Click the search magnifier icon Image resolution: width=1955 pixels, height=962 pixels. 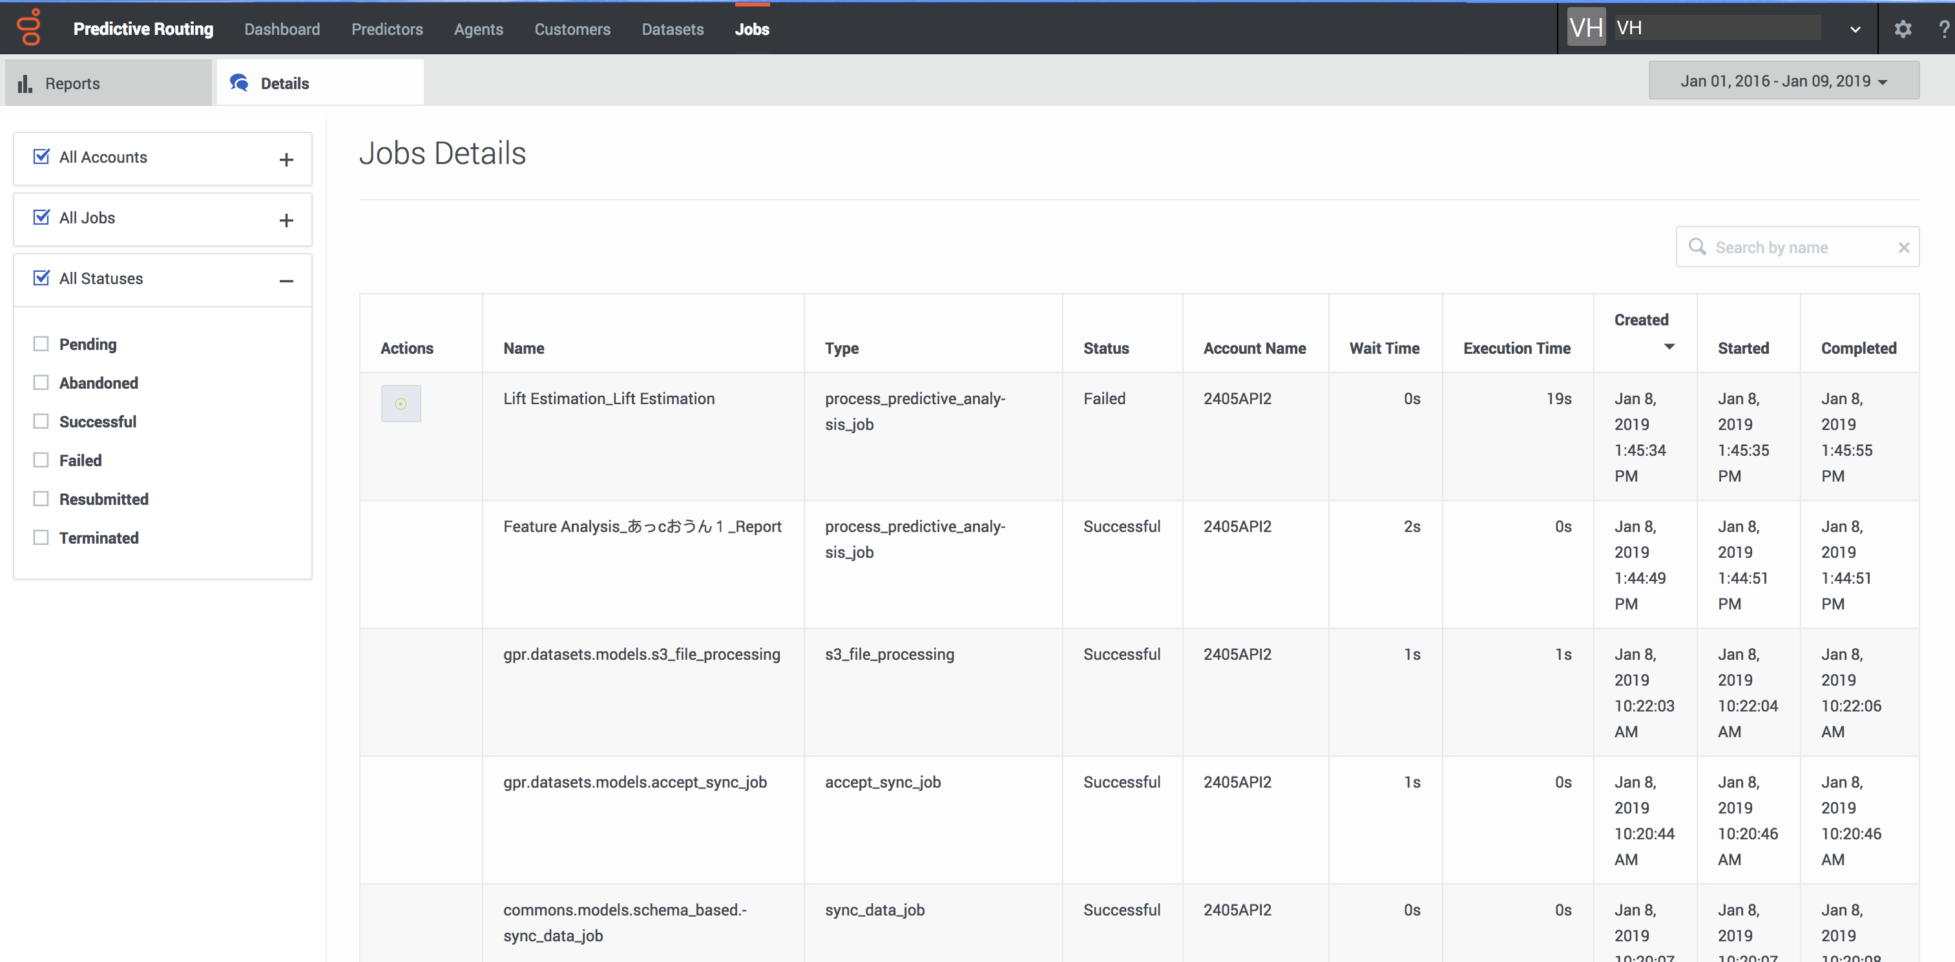(x=1697, y=247)
